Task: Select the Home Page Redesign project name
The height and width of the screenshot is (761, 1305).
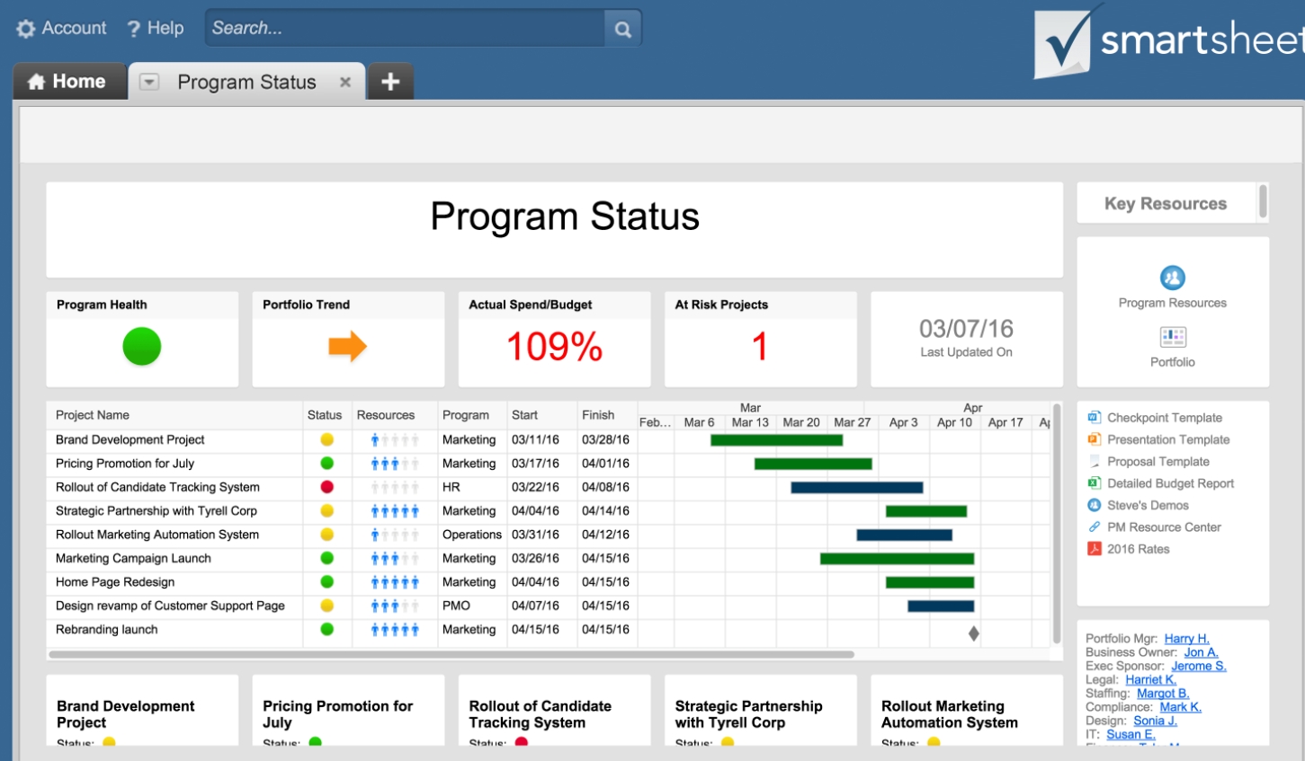Action: 115,582
